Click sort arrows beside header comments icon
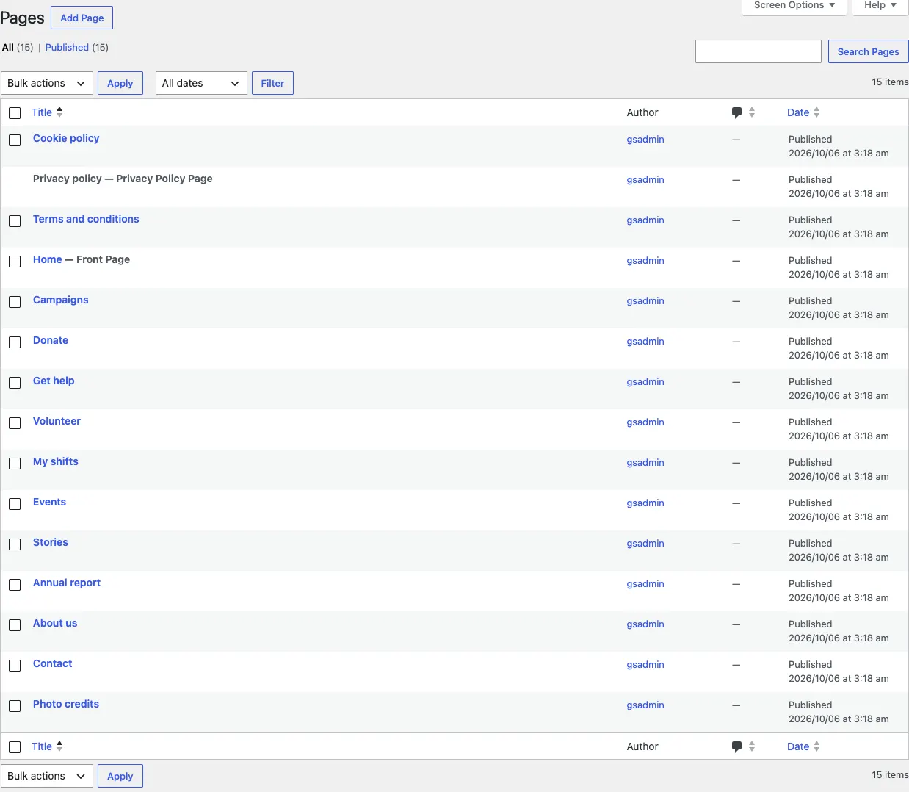 tap(752, 112)
